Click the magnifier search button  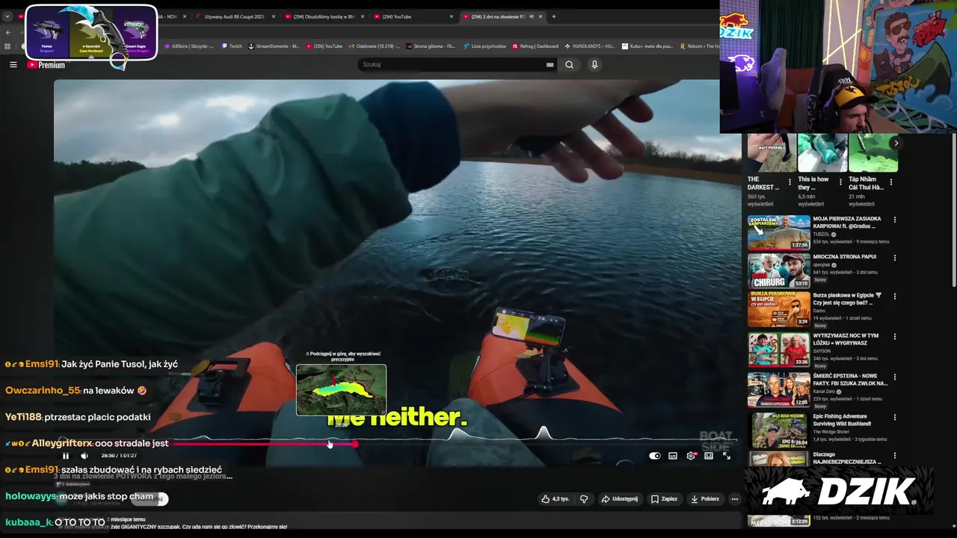[x=569, y=64]
